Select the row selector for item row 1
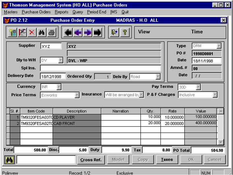 coord(8,117)
